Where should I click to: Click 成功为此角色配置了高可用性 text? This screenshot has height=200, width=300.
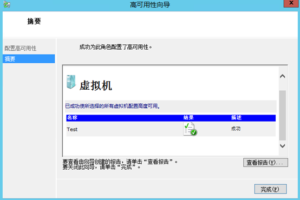click(115, 47)
